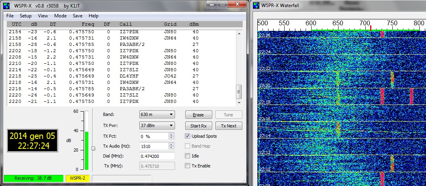The height and width of the screenshot is (186, 426).
Task: Click the 650 mark on waterfall frequency scale
Action: 338,23
